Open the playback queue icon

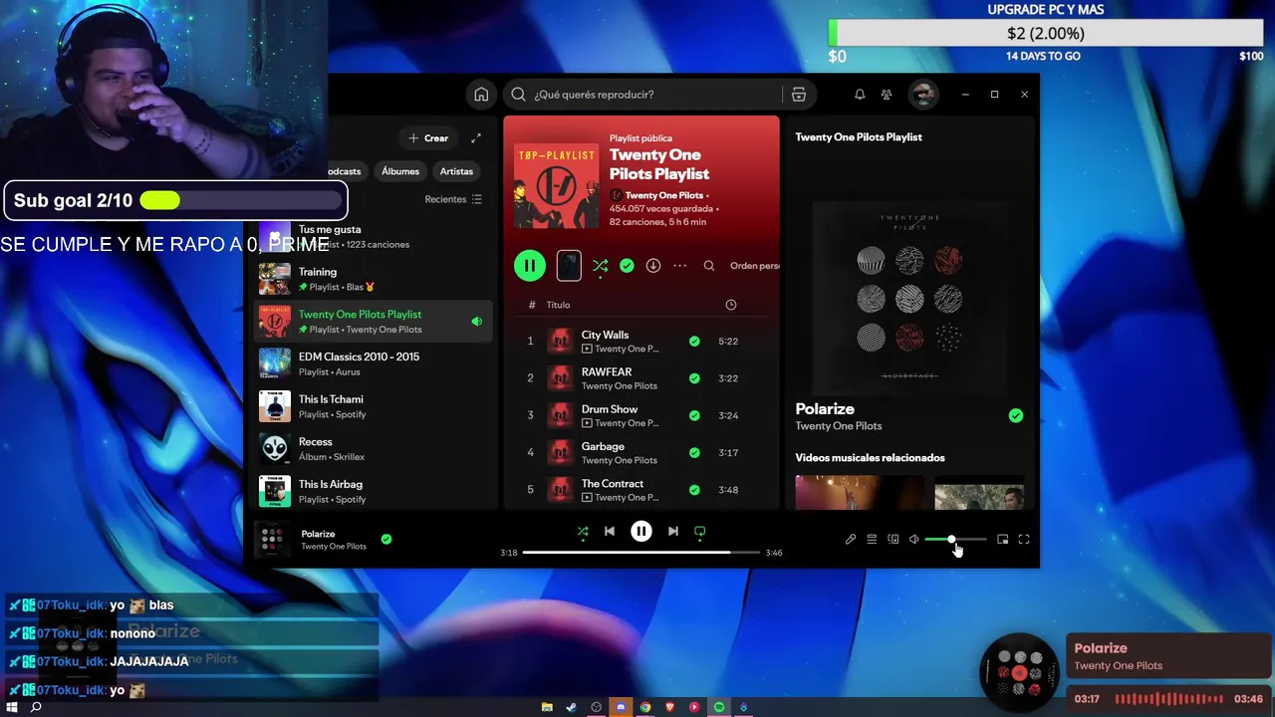872,540
